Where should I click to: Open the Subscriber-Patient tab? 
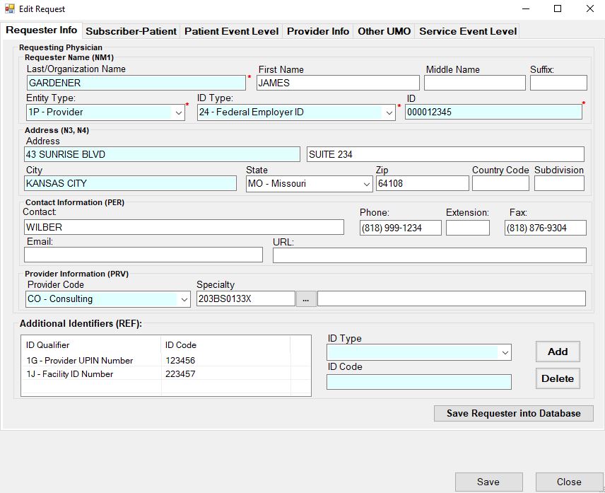coord(131,31)
